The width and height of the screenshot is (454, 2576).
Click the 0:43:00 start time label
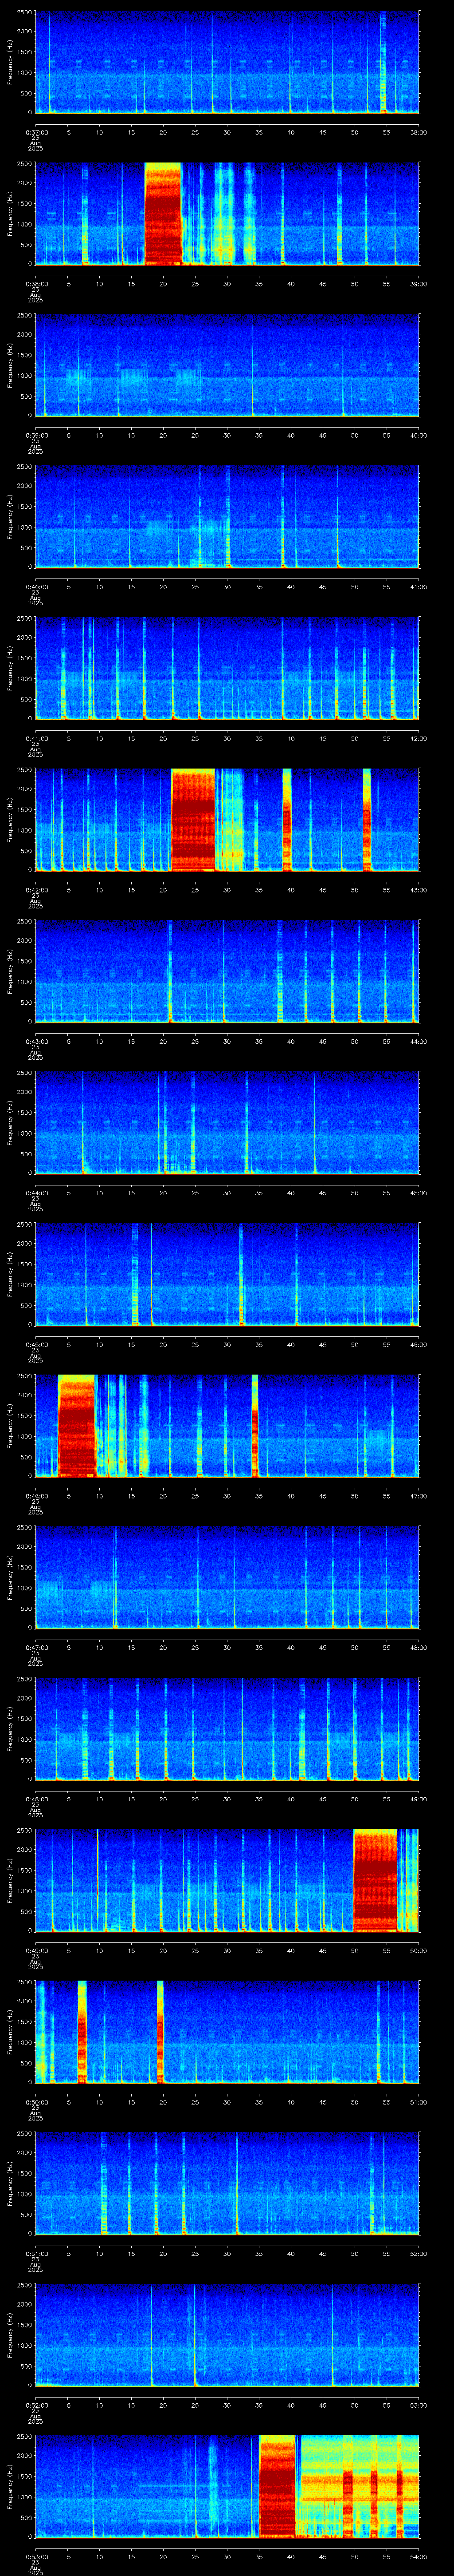tap(36, 1041)
